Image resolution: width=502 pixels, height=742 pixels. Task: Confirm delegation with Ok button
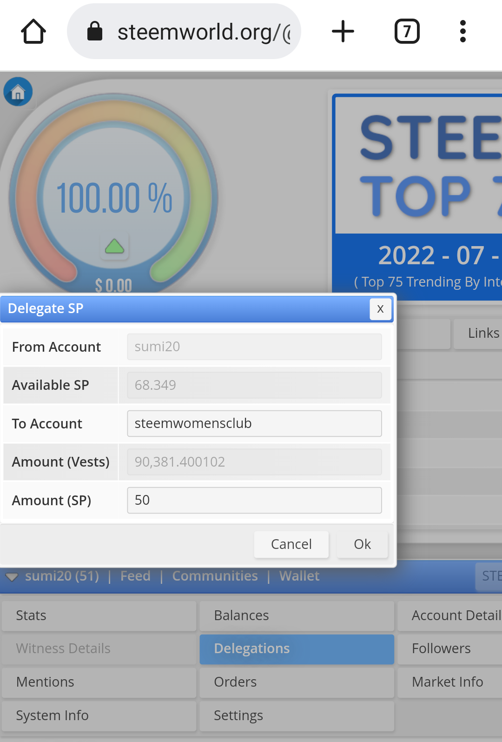tap(363, 544)
